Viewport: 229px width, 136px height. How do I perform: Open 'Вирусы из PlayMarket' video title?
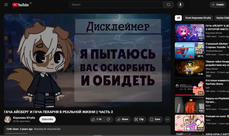coord(217,100)
